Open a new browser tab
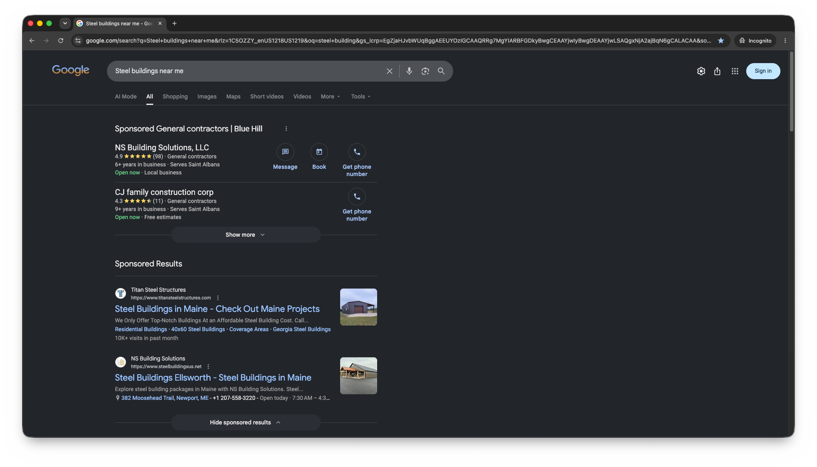Screen dimensions: 817x467 point(174,23)
